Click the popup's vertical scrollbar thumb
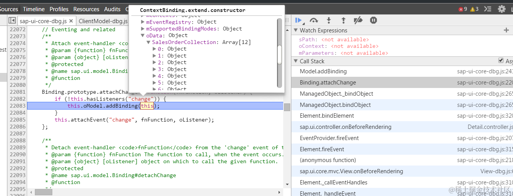This screenshot has width=513, height=196. tap(280, 54)
